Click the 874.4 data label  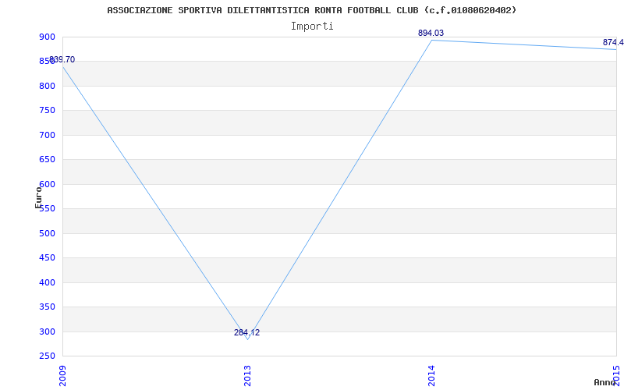[x=613, y=42]
